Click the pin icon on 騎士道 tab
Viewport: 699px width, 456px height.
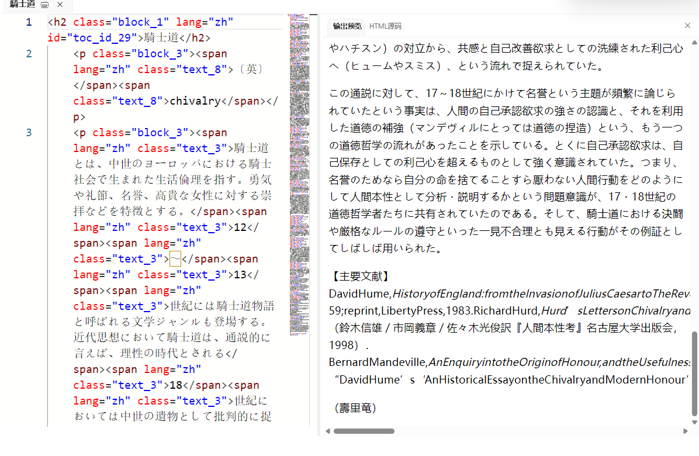pos(44,5)
